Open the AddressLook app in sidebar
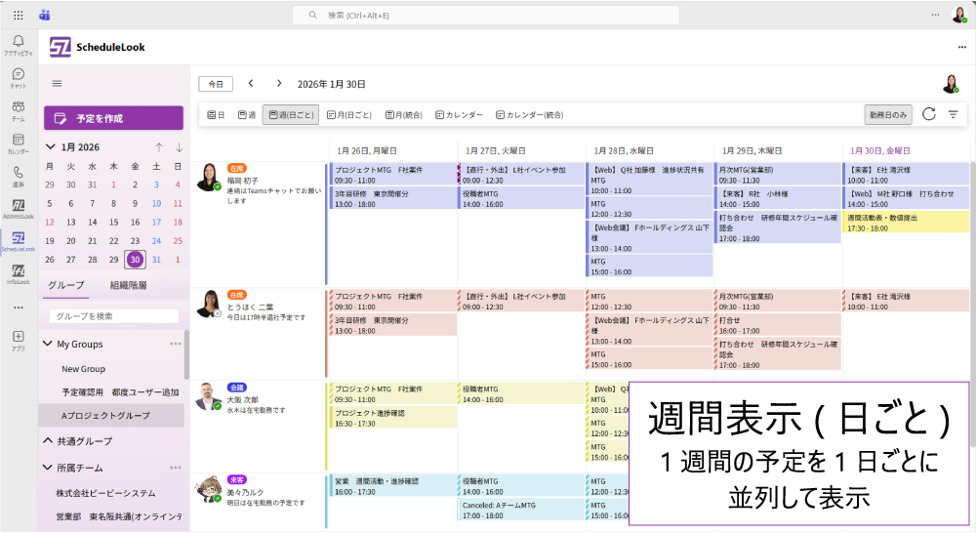Viewport: 976px width, 533px height. pyautogui.click(x=18, y=209)
